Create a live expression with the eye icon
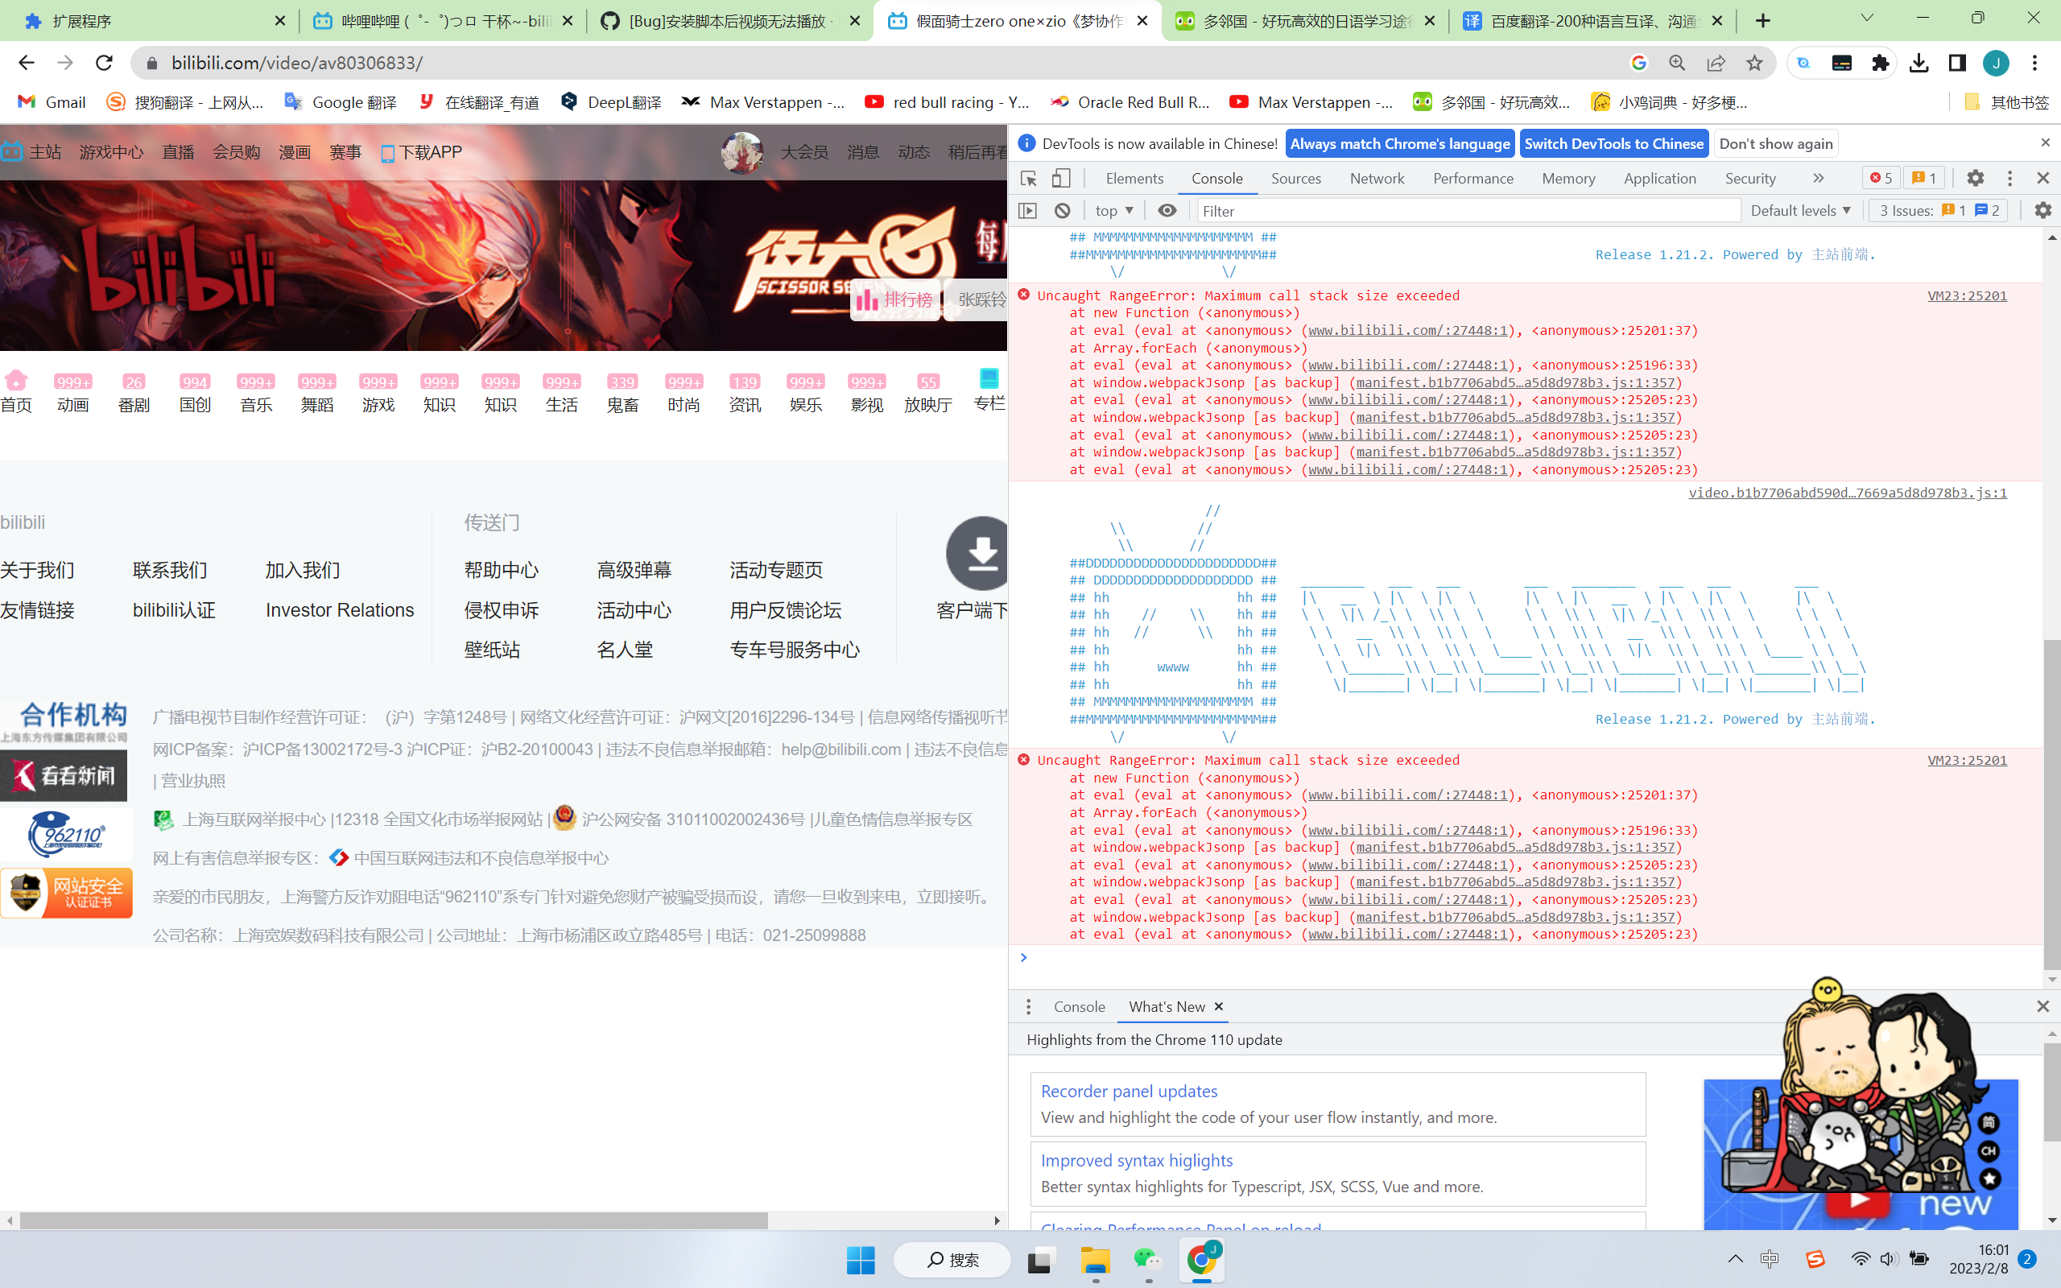The height and width of the screenshot is (1288, 2061). (x=1167, y=210)
